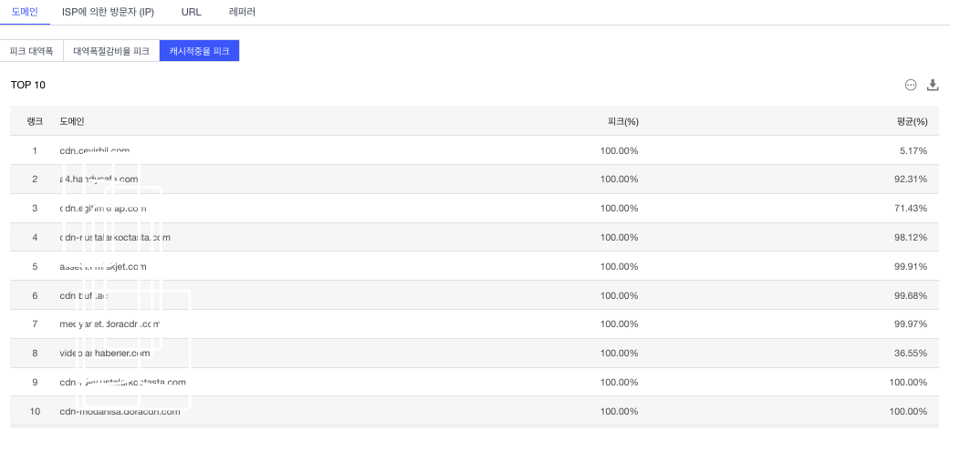Screen dimensions: 960x452
Task: Click the TOP 10 heading
Action: point(28,85)
